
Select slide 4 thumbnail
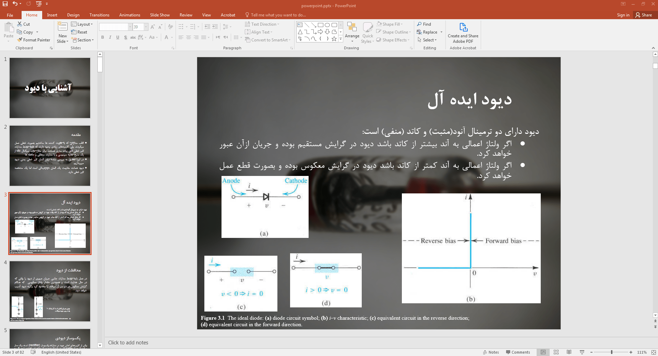click(x=50, y=291)
